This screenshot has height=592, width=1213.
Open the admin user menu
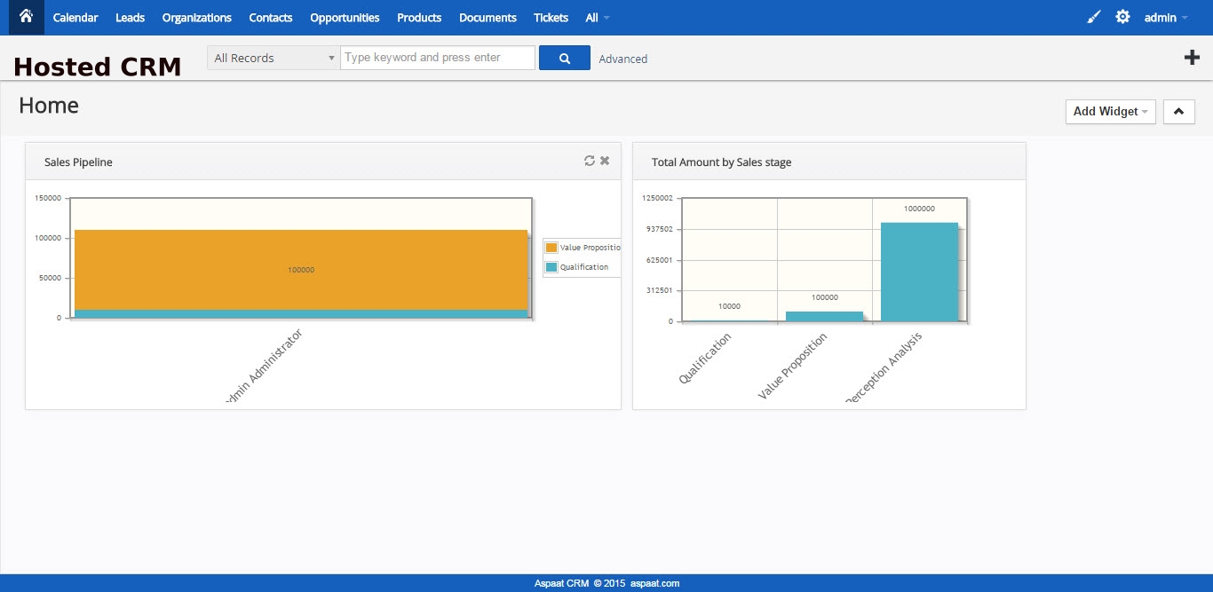[x=1165, y=18]
